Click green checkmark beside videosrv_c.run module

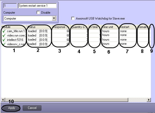(4, 44)
